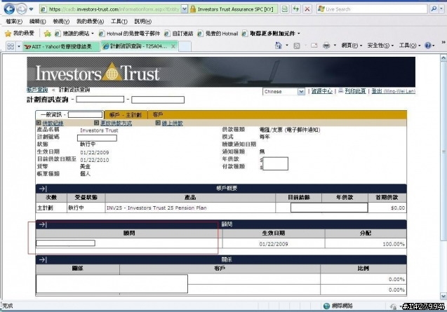Switch to the AIIT - Yahoo!奇摩搜尋結果 tab
Screen dimensions: 447x312
(61, 46)
